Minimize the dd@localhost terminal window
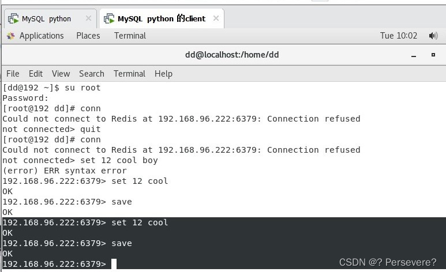446x272 pixels. point(414,56)
